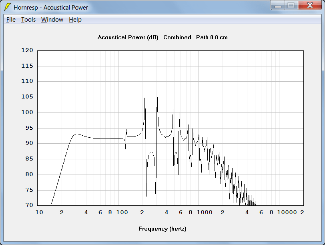The height and width of the screenshot is (245, 325).
Task: Open the File menu
Action: (11, 20)
